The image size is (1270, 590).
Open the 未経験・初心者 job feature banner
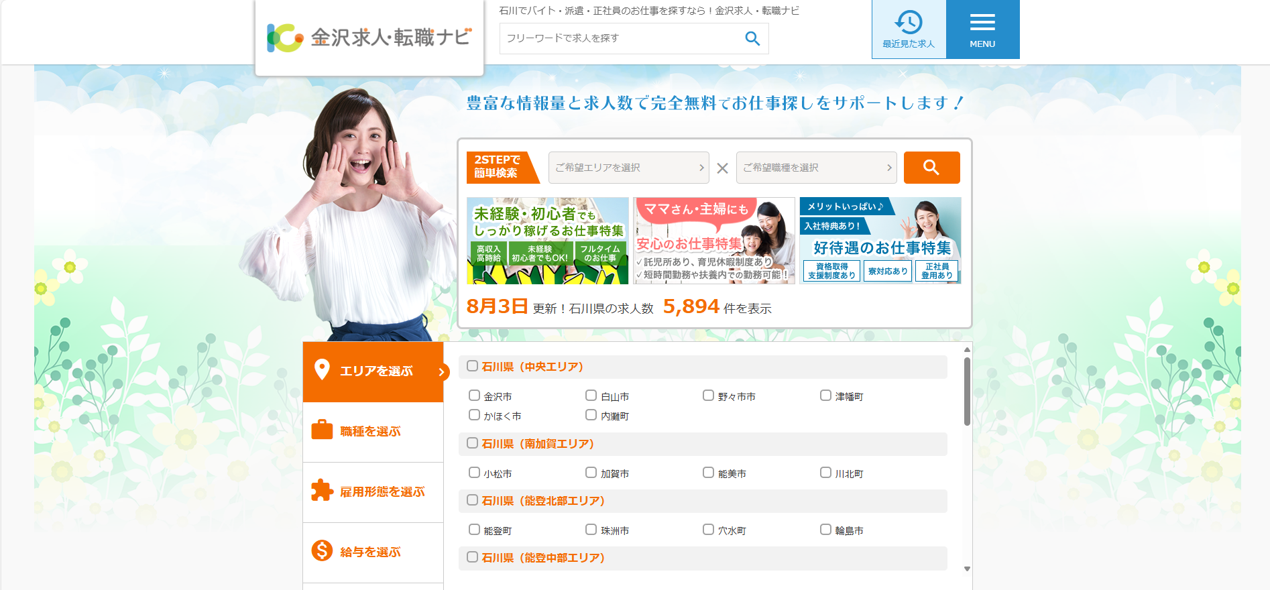(547, 241)
